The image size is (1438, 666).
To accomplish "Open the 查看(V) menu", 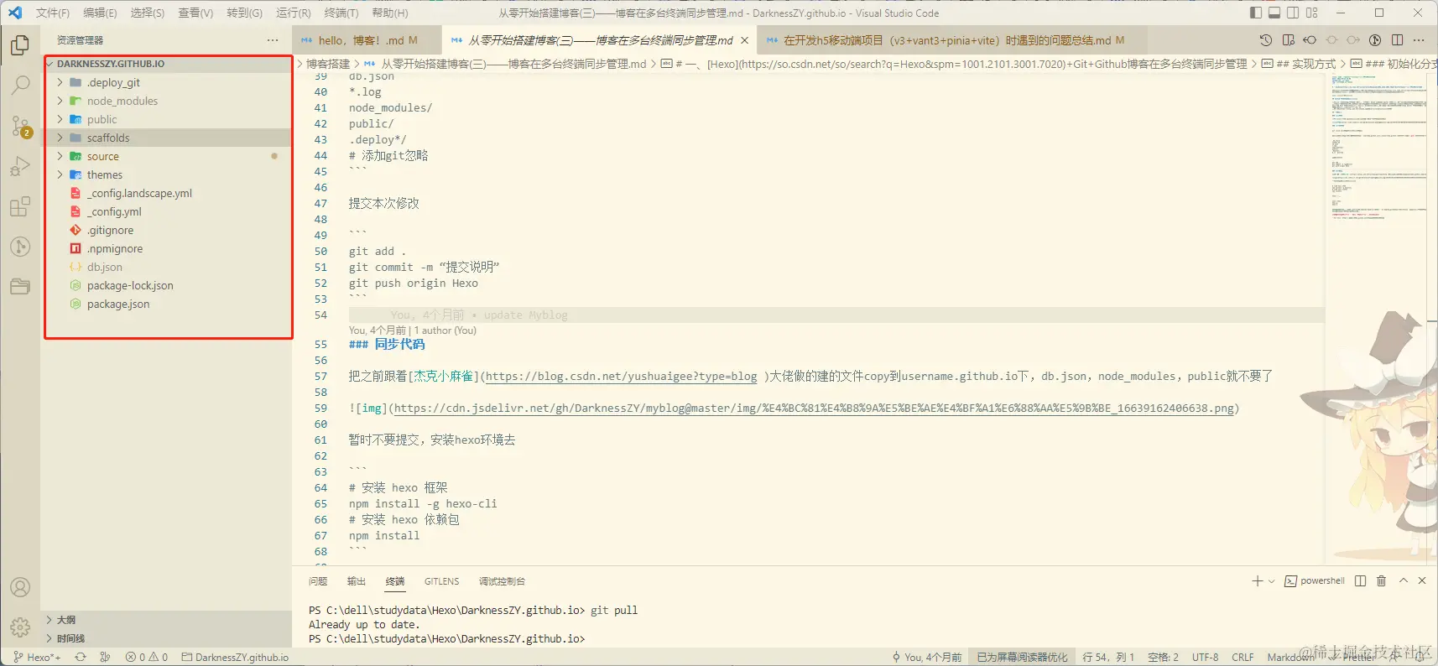I will point(195,13).
